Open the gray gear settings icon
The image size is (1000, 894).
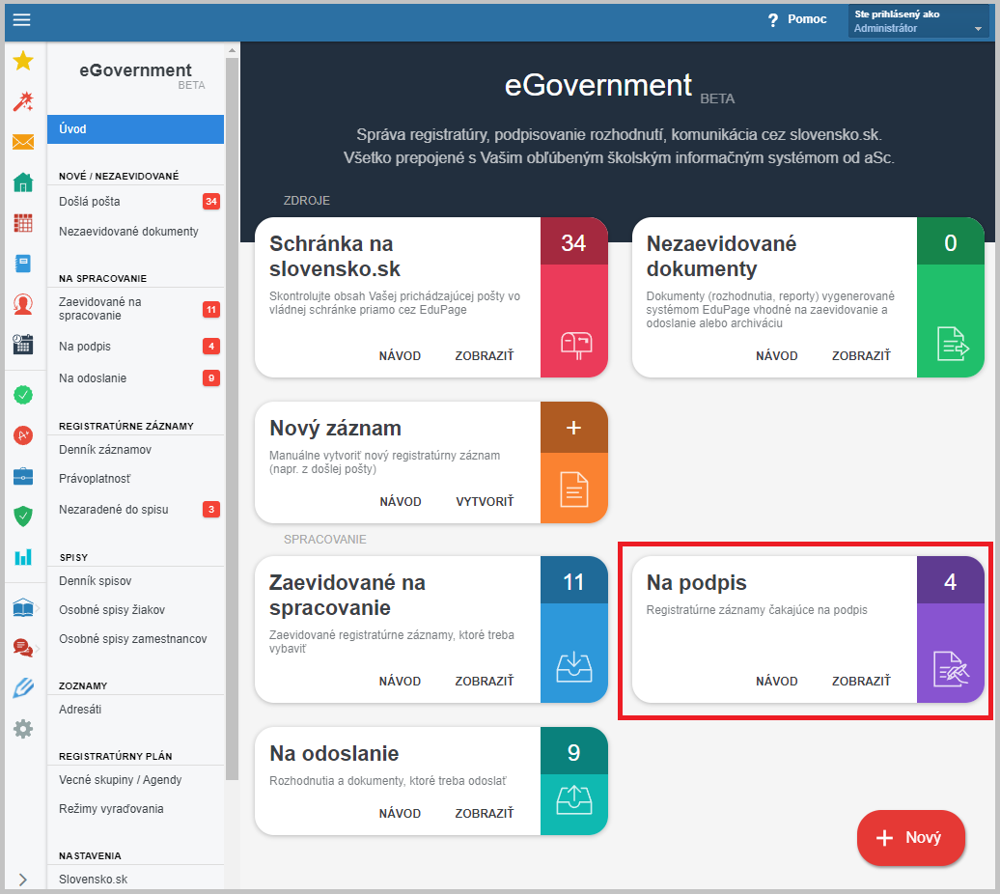click(x=23, y=729)
